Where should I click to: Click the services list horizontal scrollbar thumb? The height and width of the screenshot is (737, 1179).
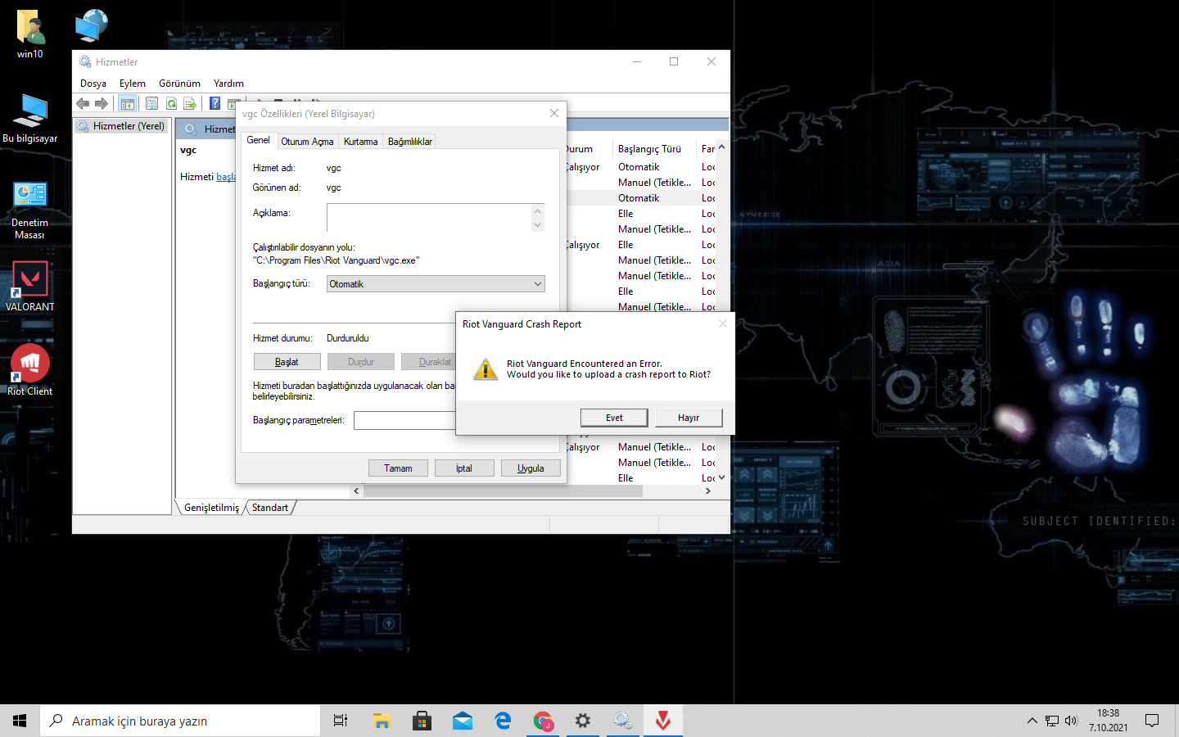tap(504, 491)
